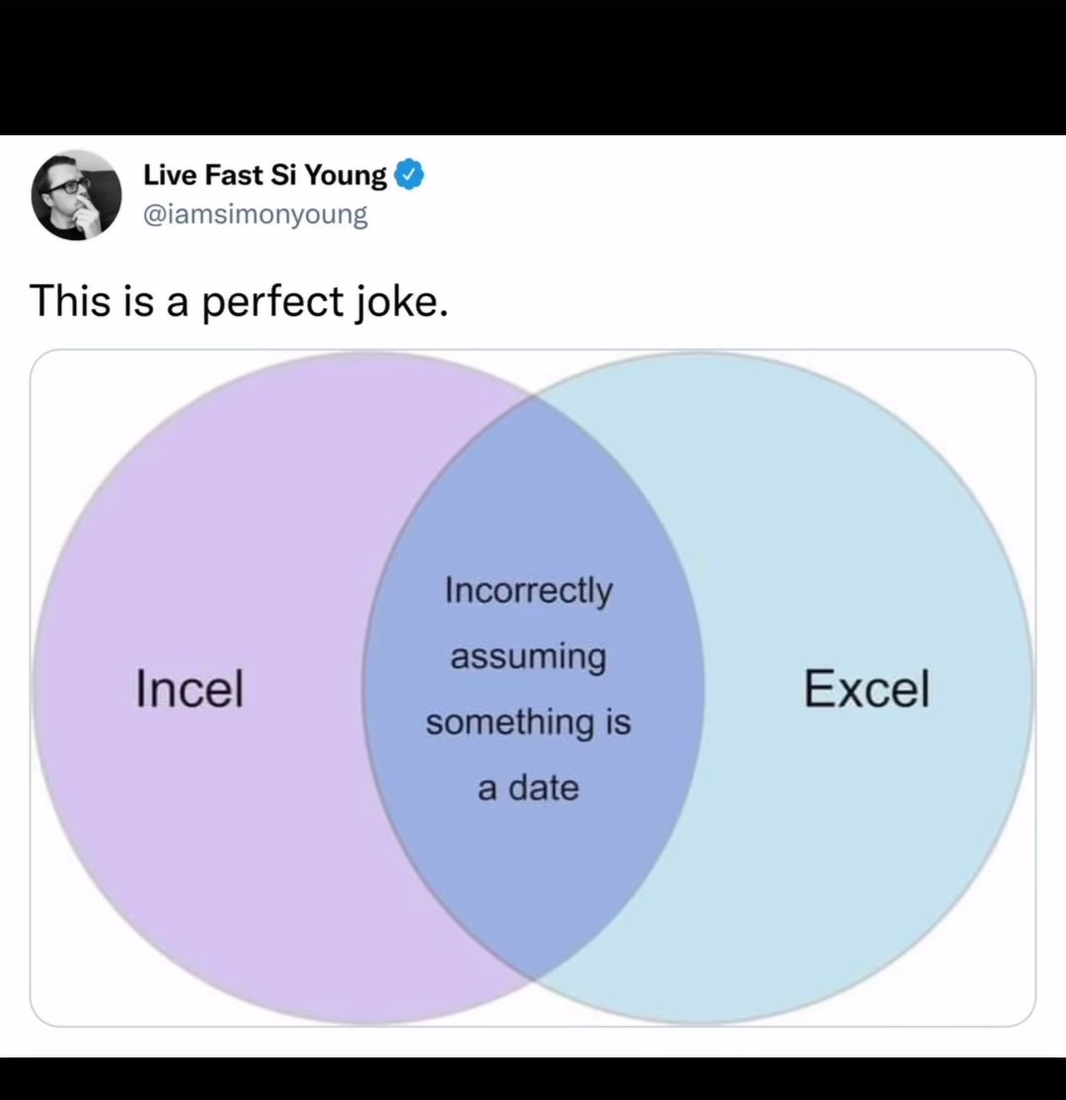Click the display name Live Fast Si Young

(265, 176)
